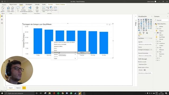Check the Location field checkbox
169x95 pixels.
coord(157,45)
